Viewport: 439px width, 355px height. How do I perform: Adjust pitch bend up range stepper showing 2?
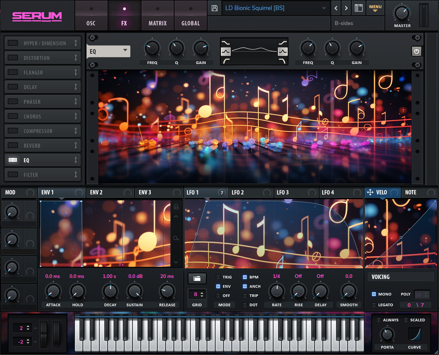point(28,328)
